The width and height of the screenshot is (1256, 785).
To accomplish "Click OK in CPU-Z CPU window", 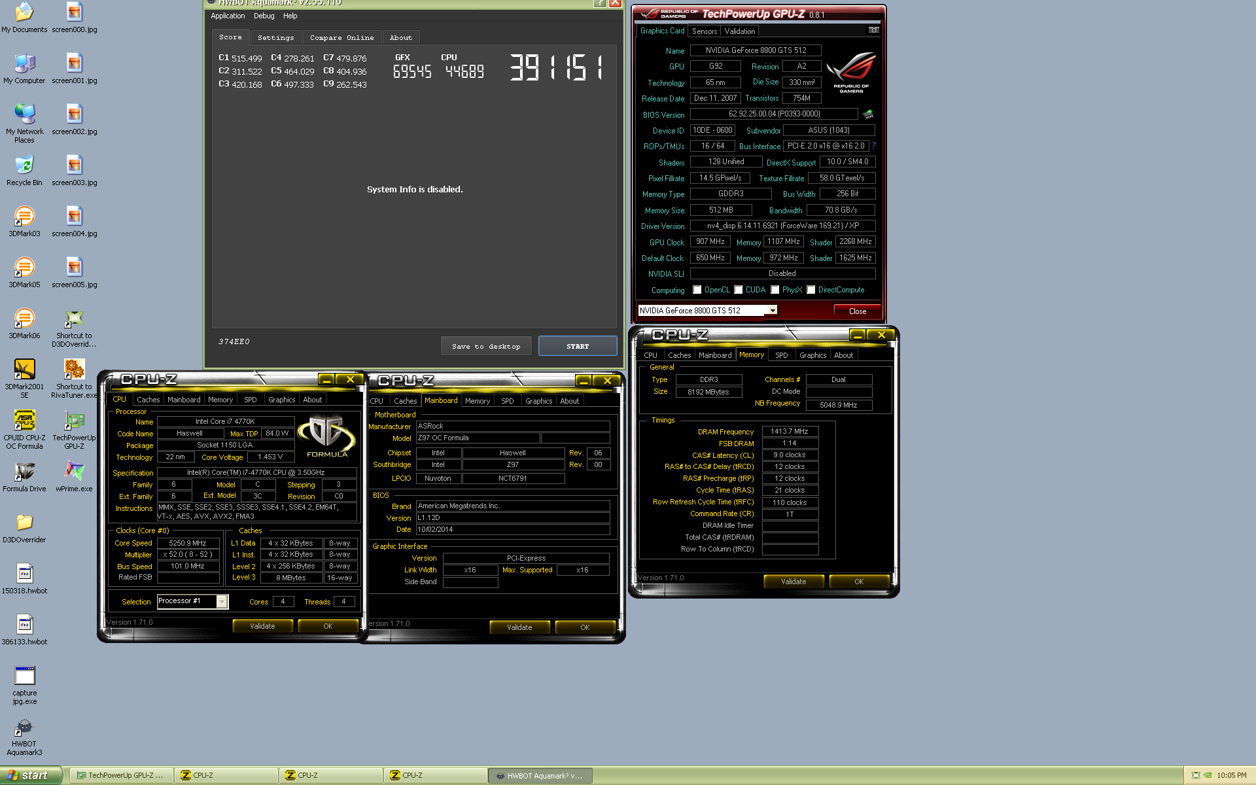I will 328,626.
